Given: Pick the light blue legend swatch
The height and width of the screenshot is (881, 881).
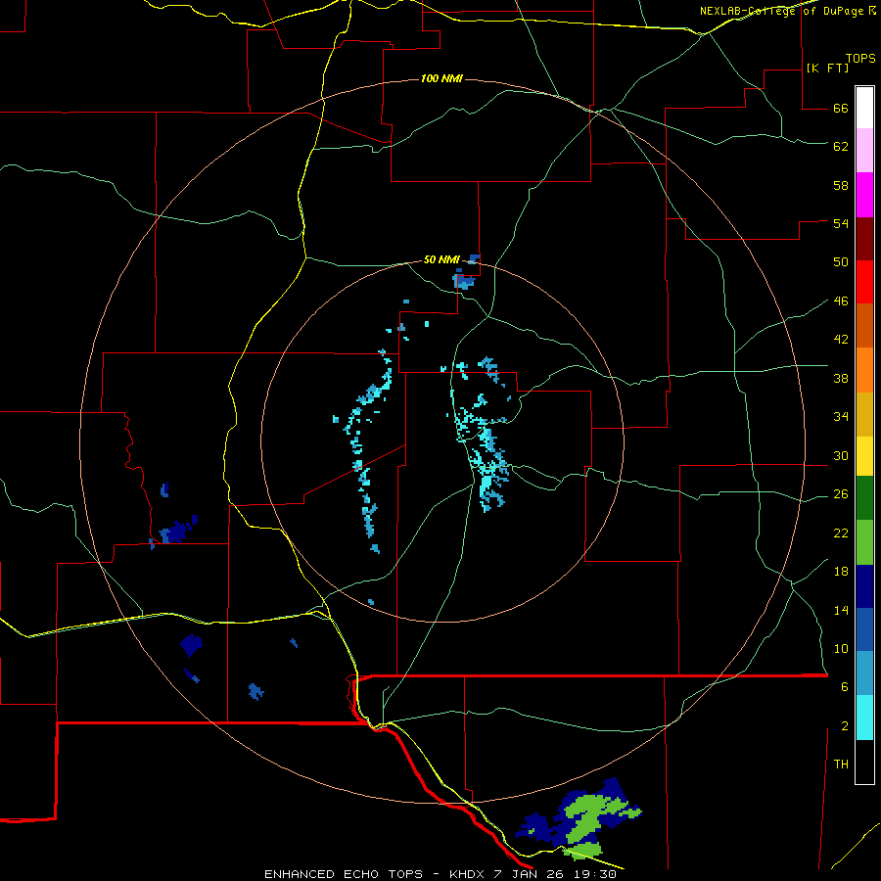Looking at the screenshot, I should (864, 673).
